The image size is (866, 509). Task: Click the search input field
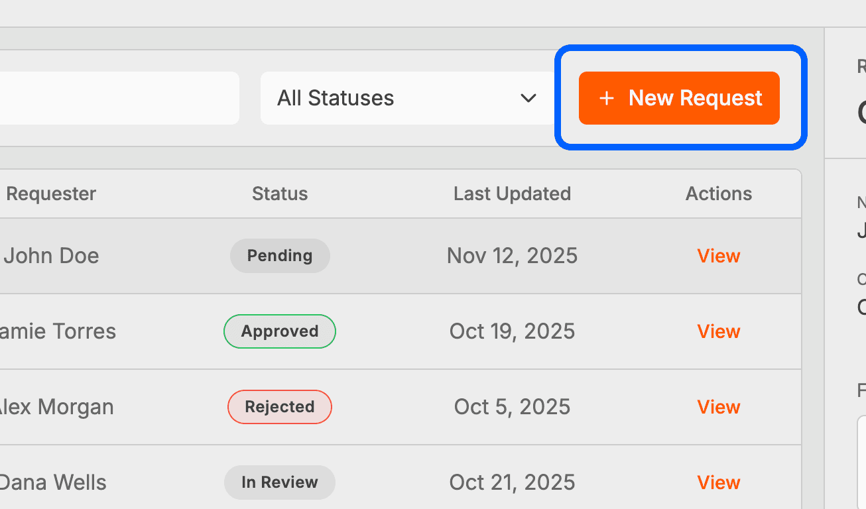coord(119,97)
